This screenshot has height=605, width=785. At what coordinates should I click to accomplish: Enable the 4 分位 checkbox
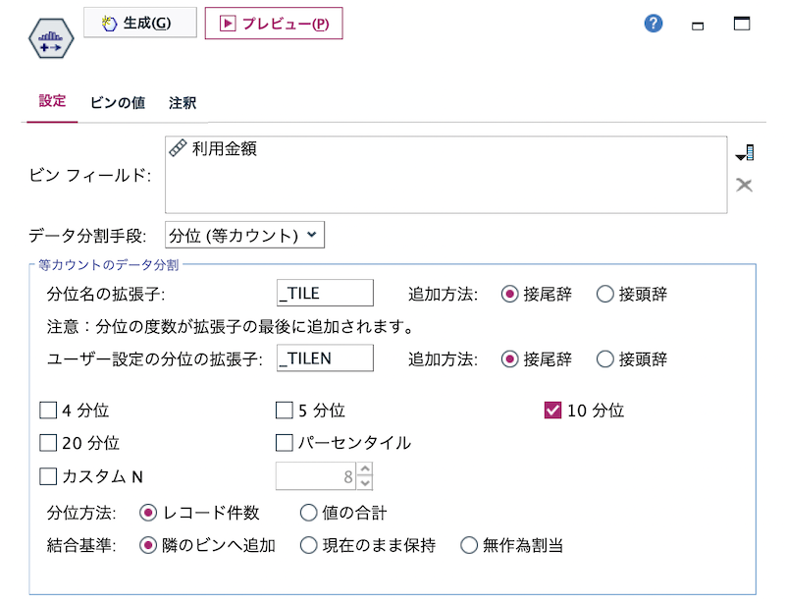coord(47,411)
